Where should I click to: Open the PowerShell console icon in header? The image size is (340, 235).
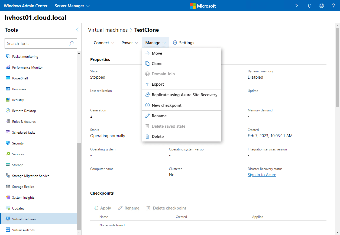pyautogui.click(x=298, y=6)
